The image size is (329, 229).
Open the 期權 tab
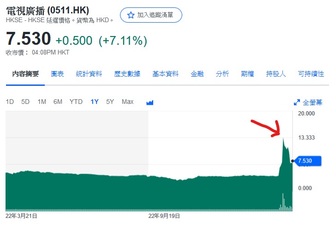click(247, 74)
